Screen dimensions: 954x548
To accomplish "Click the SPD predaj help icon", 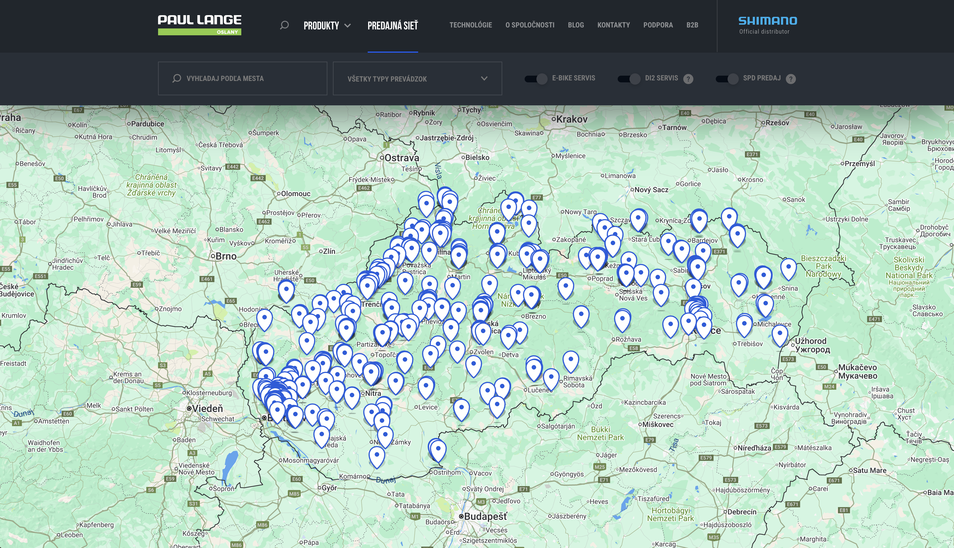I will click(x=791, y=79).
